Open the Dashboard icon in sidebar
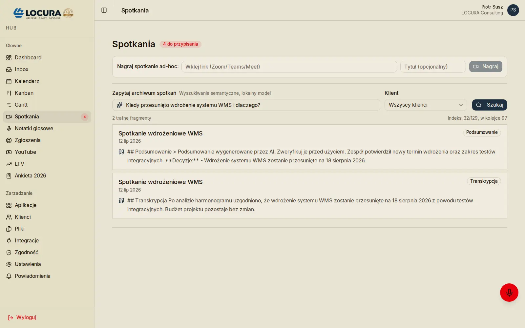 pyautogui.click(x=9, y=58)
